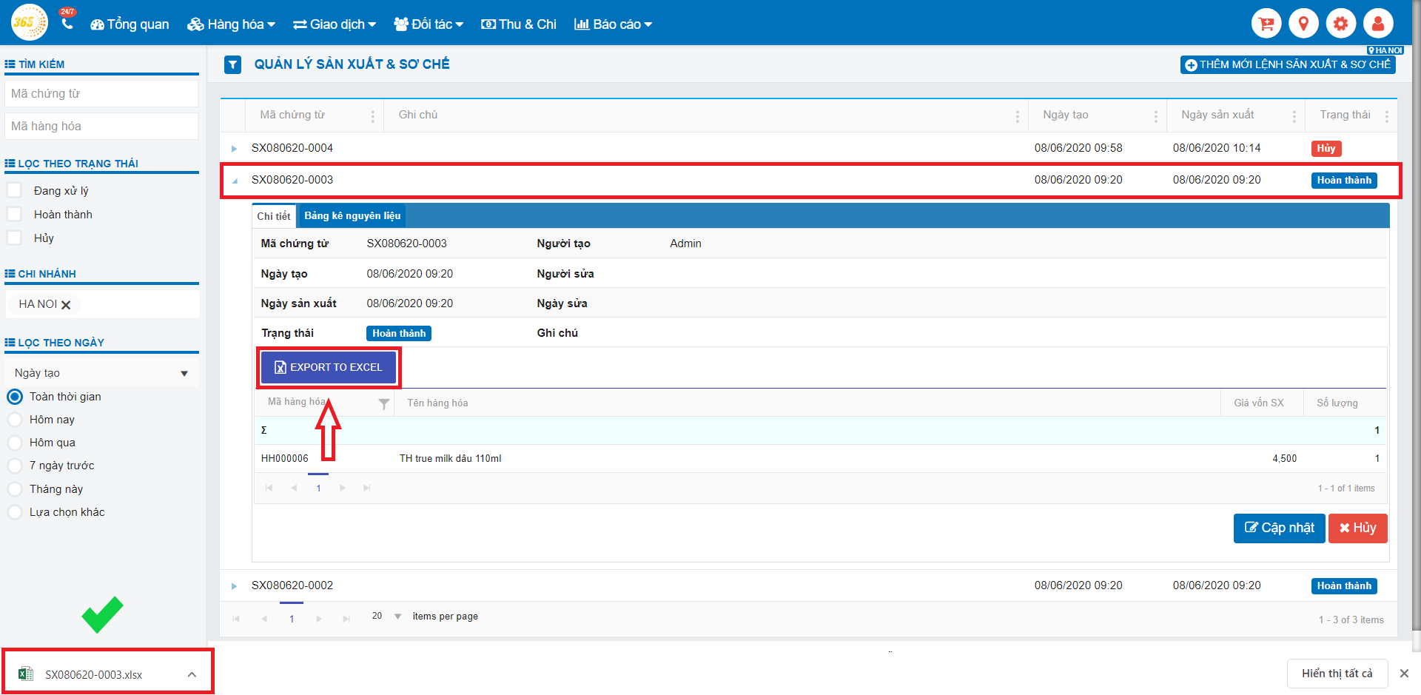Select Hôm nay date option
Screen dimensions: 1421x695
[15, 420]
